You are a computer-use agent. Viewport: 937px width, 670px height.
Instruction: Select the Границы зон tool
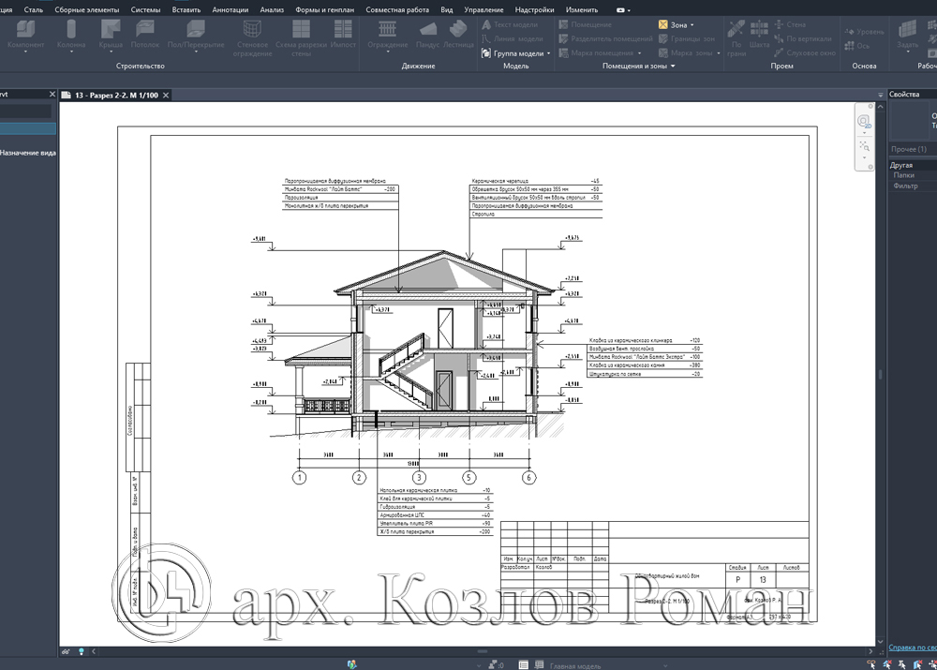[x=686, y=38]
